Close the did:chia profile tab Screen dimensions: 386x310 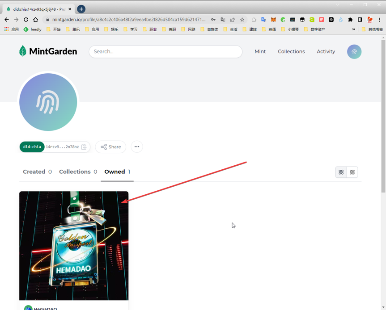tap(70, 9)
